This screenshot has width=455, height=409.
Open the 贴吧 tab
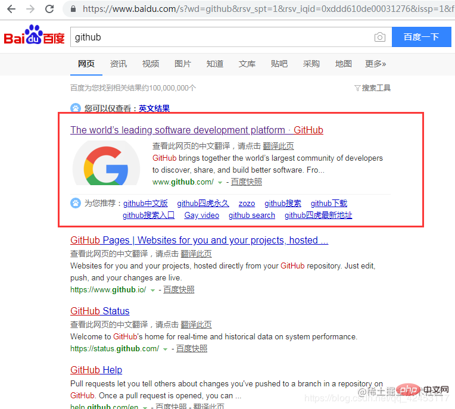[279, 64]
